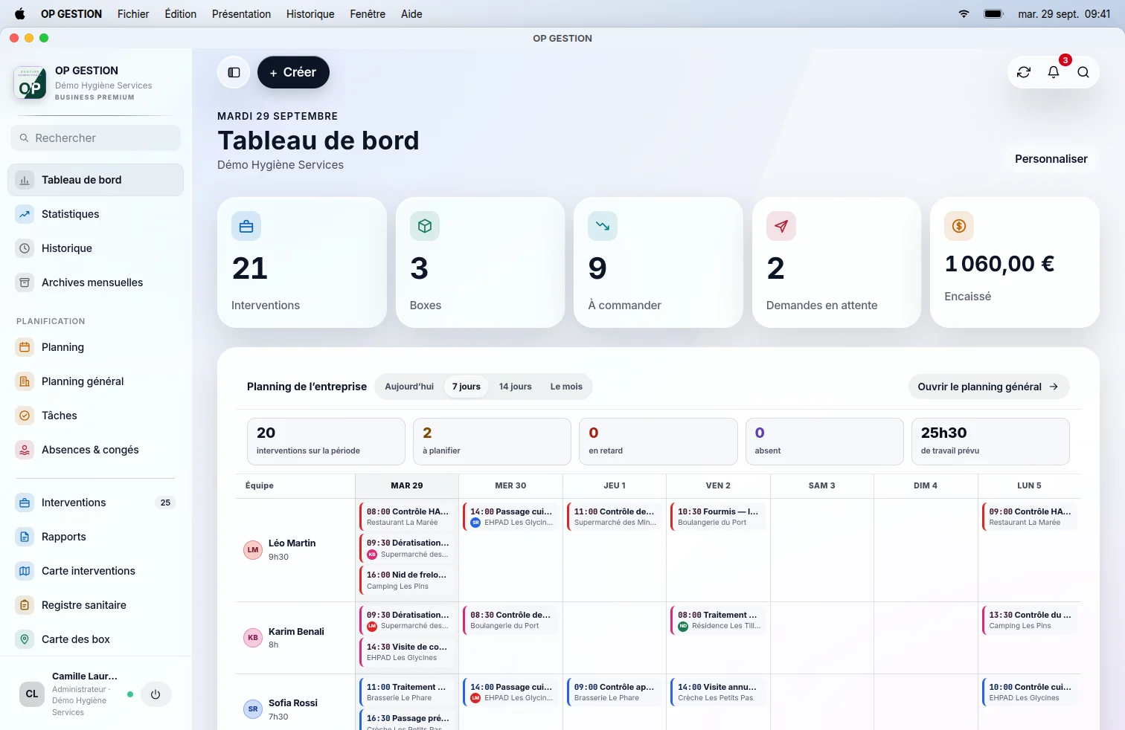
Task: Click the À commander trend icon
Action: (x=603, y=226)
